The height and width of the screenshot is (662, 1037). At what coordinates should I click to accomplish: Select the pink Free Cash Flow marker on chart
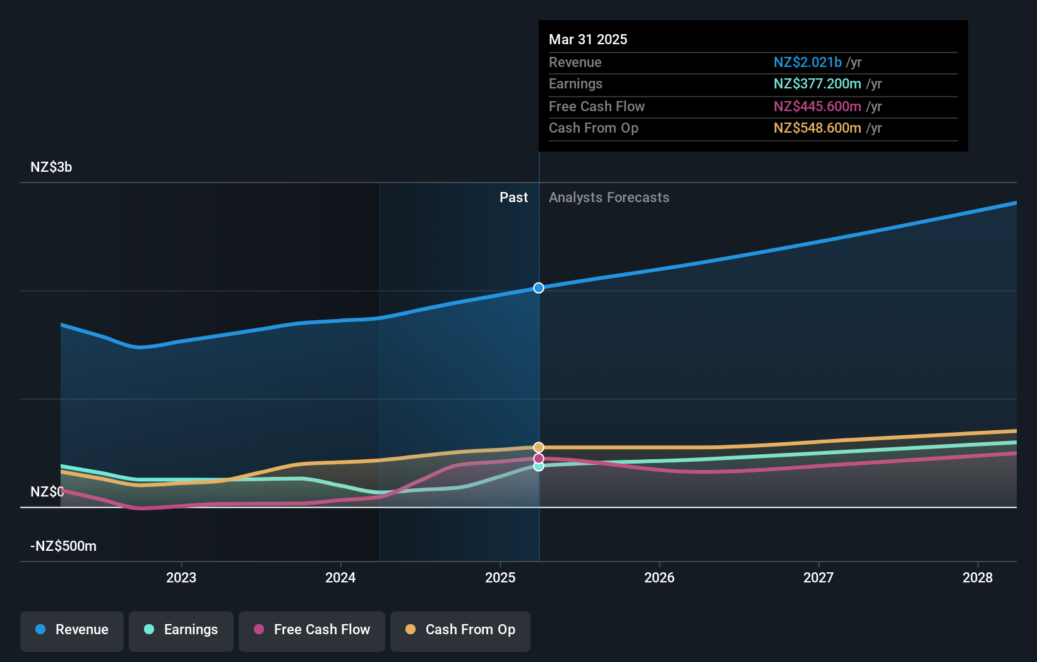[538, 457]
